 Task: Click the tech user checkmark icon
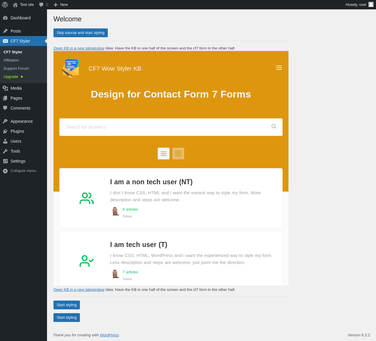[87, 261]
